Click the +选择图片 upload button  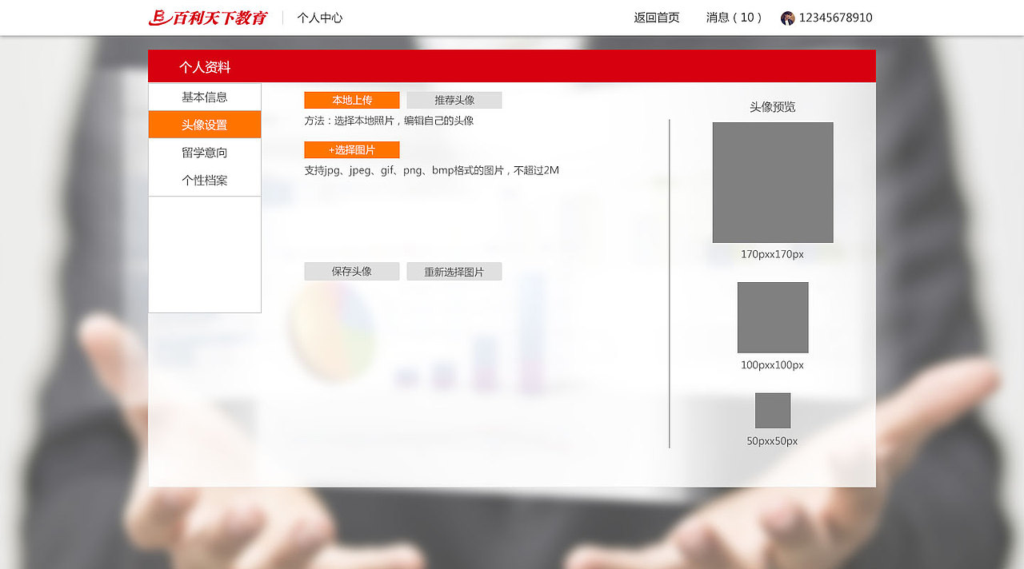tap(352, 149)
